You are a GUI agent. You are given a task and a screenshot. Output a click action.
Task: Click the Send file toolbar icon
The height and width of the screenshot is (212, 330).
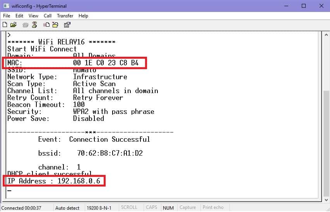pyautogui.click(x=46, y=25)
